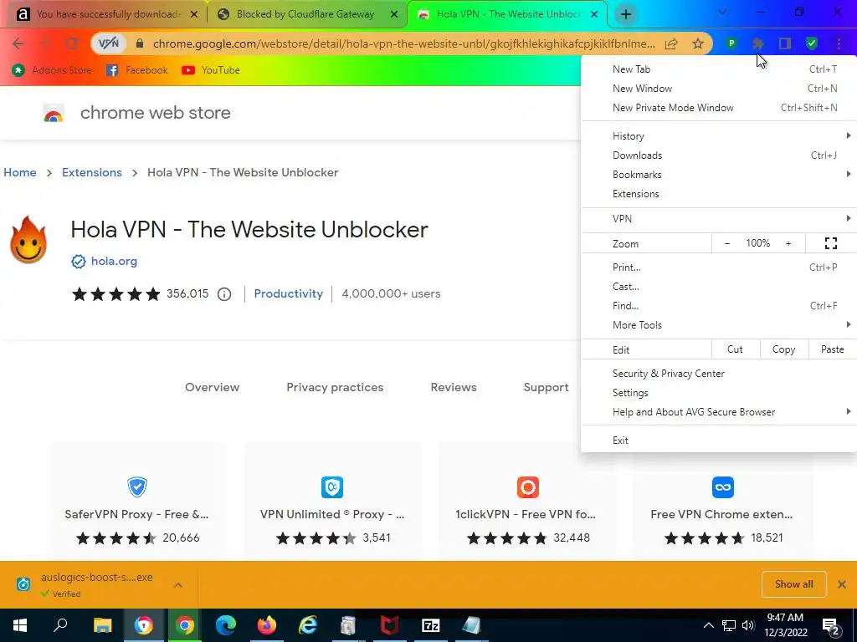Image resolution: width=857 pixels, height=642 pixels.
Task: Open VPN Unlimited Proxy icon
Action: pos(332,487)
